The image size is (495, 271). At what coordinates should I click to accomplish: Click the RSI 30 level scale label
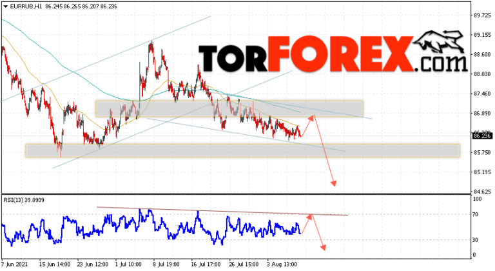[476, 240]
